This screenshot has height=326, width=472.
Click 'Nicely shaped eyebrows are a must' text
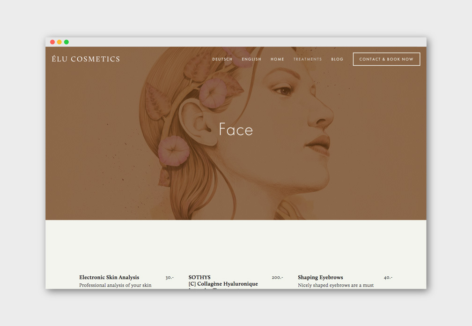[336, 285]
